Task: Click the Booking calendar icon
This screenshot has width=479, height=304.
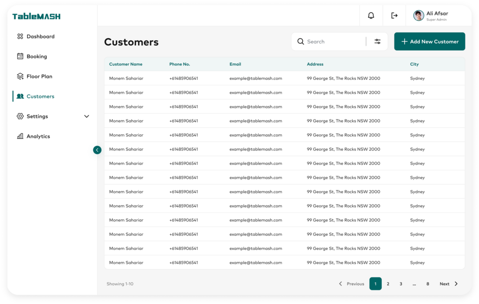Action: [x=20, y=57]
